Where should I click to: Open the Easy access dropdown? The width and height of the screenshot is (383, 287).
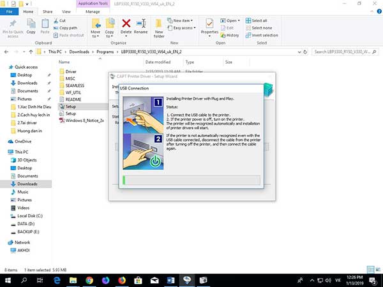coord(182,28)
